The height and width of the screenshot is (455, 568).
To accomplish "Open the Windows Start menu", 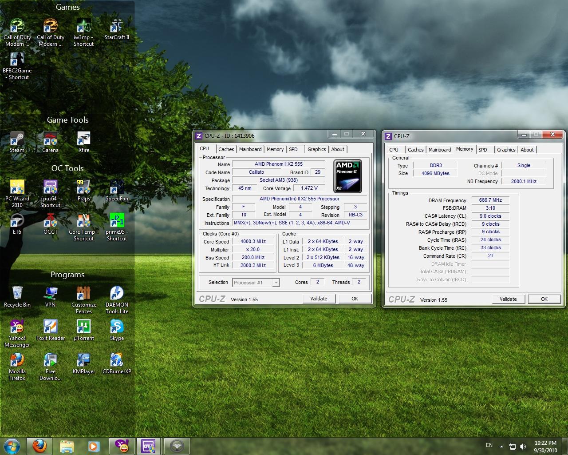I will click(x=12, y=446).
